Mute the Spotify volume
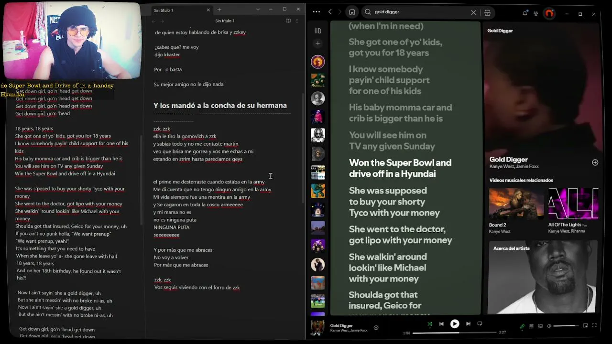The width and height of the screenshot is (612, 344). point(549,326)
